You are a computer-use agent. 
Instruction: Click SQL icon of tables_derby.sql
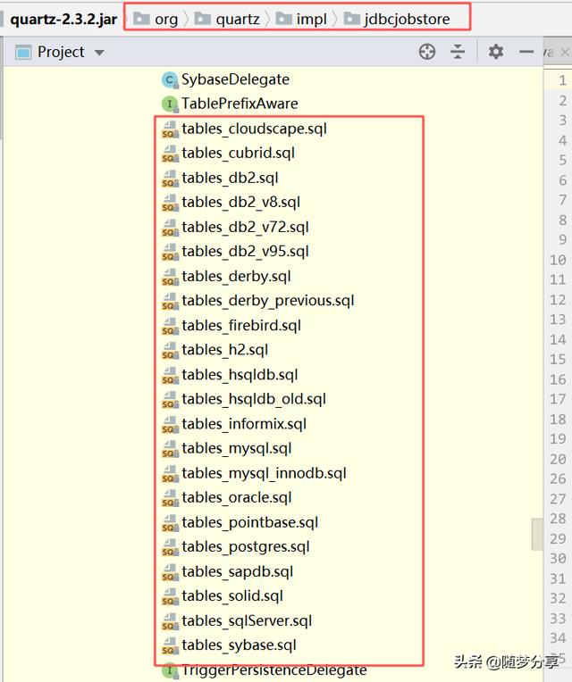[x=170, y=277]
